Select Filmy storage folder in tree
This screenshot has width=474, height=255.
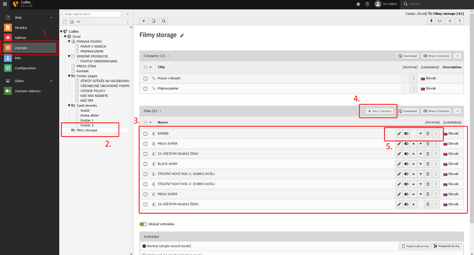click(x=87, y=130)
